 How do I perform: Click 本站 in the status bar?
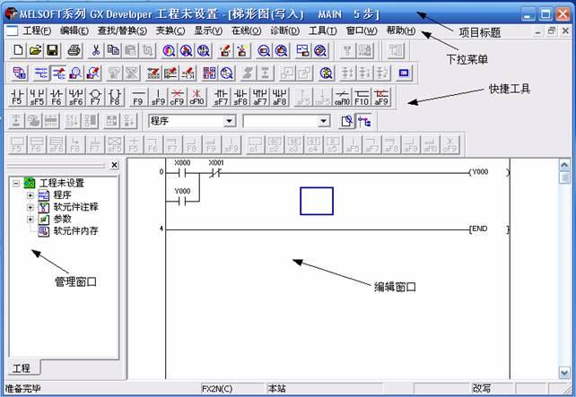pos(276,389)
